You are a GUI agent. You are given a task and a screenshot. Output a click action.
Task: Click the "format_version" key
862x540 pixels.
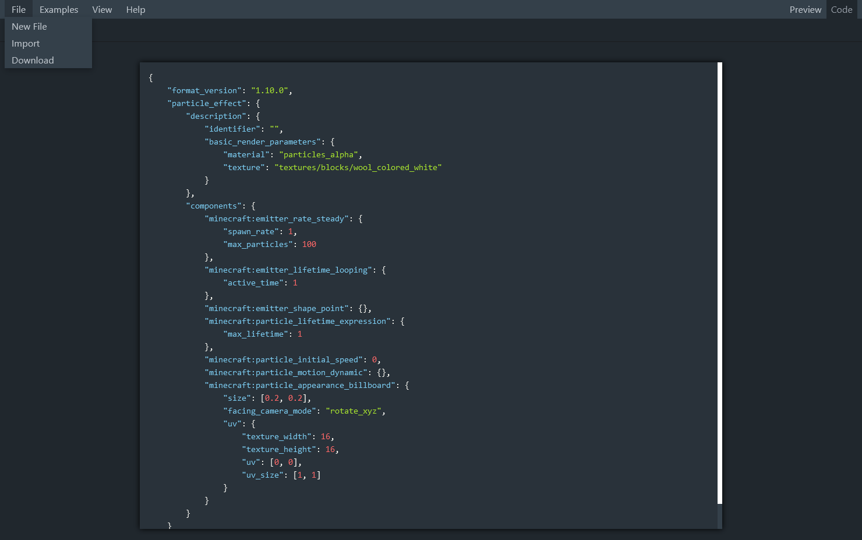pos(204,90)
